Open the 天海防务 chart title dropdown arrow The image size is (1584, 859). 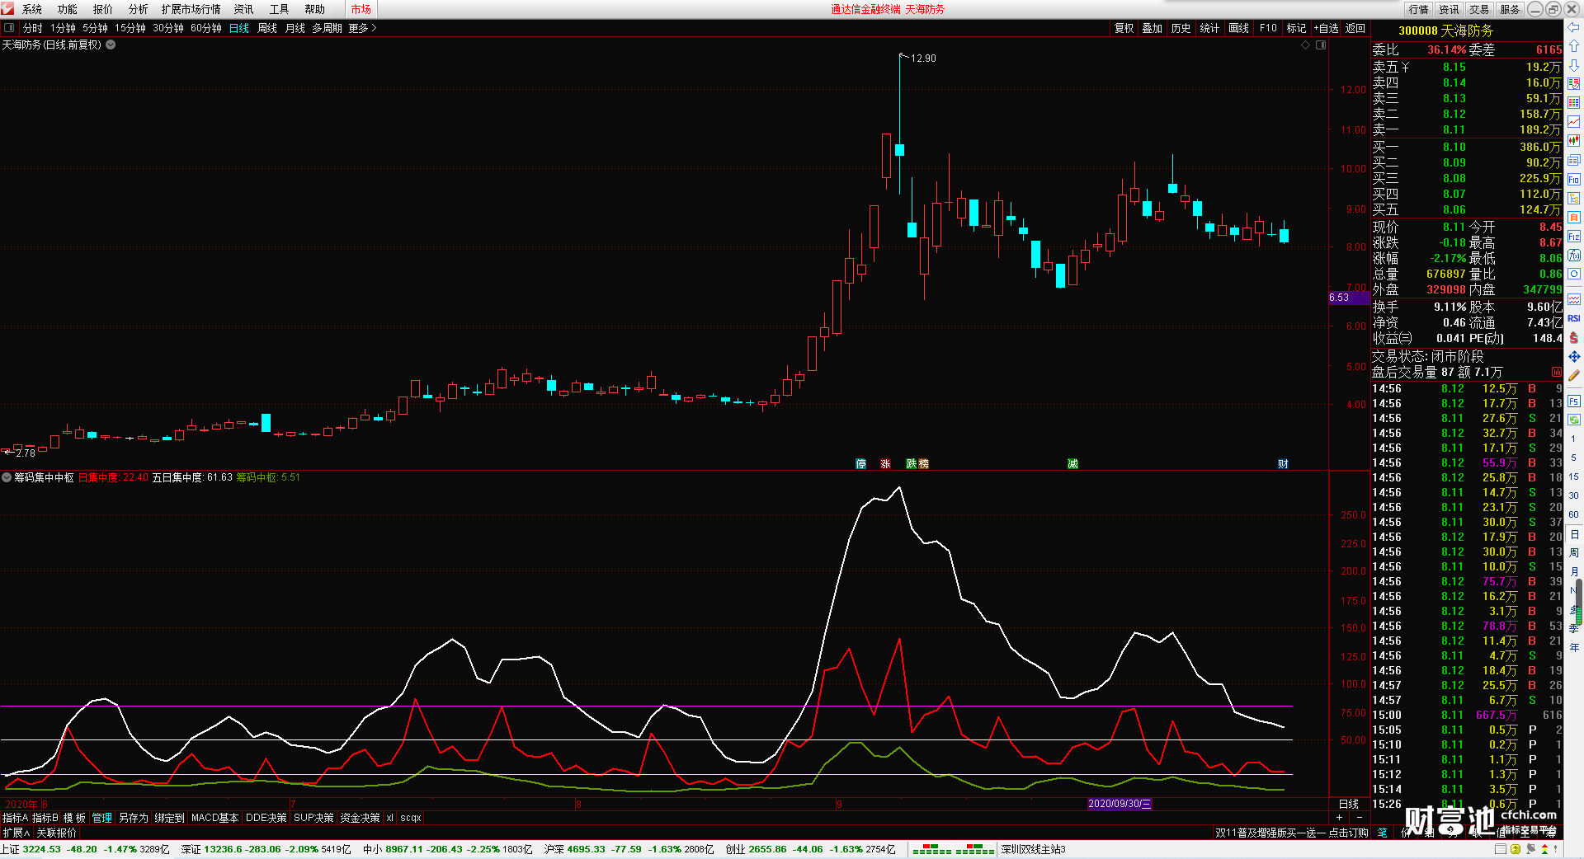click(111, 45)
